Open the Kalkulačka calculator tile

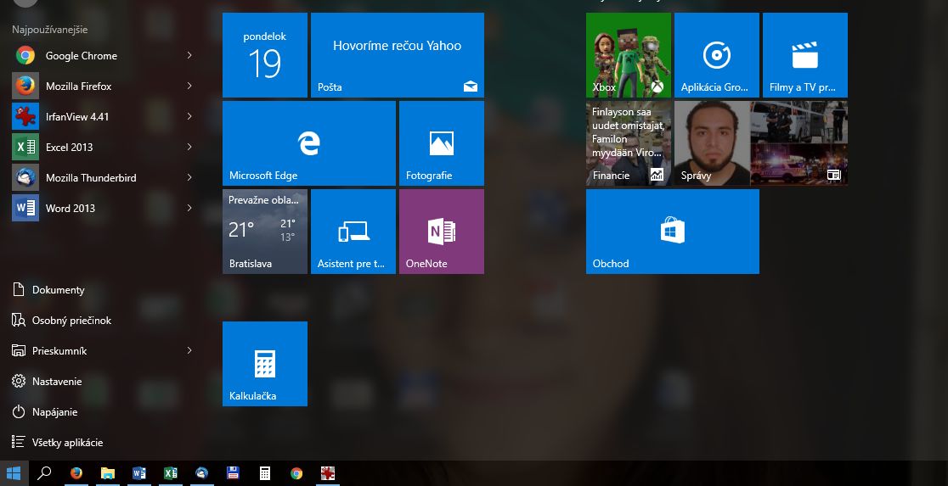click(265, 364)
